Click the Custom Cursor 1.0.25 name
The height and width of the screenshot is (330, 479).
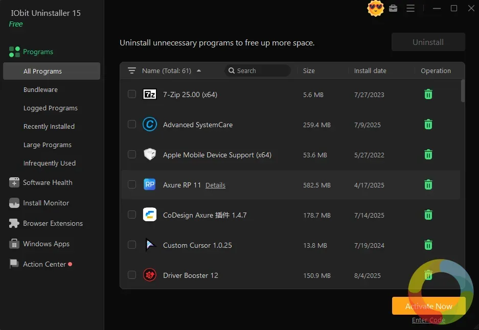(x=197, y=245)
